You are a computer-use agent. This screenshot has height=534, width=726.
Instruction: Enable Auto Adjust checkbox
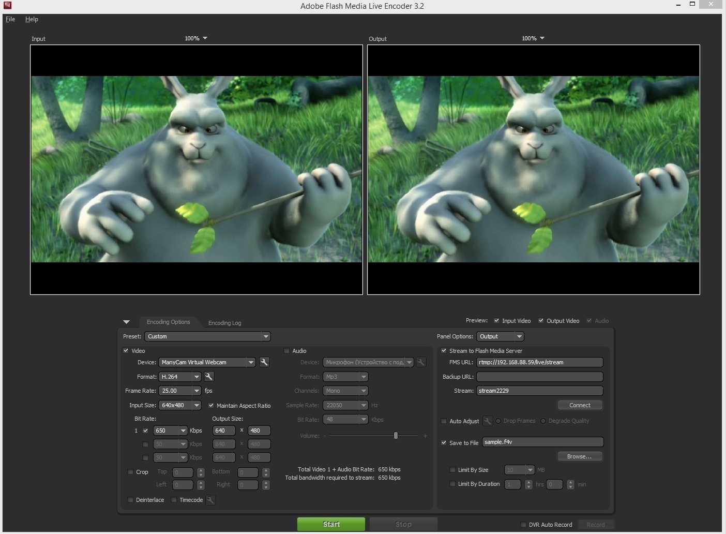click(444, 421)
